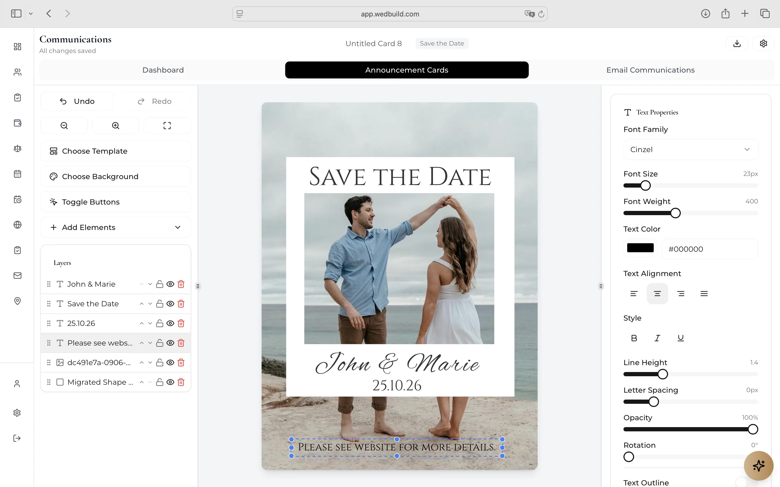Viewport: 780px width, 487px height.
Task: Click the Untitled Card 8 title
Action: (x=373, y=43)
